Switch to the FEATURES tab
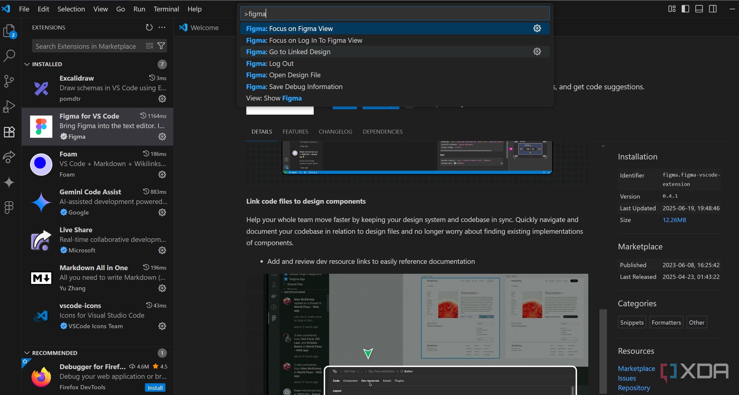The image size is (739, 395). pyautogui.click(x=295, y=132)
